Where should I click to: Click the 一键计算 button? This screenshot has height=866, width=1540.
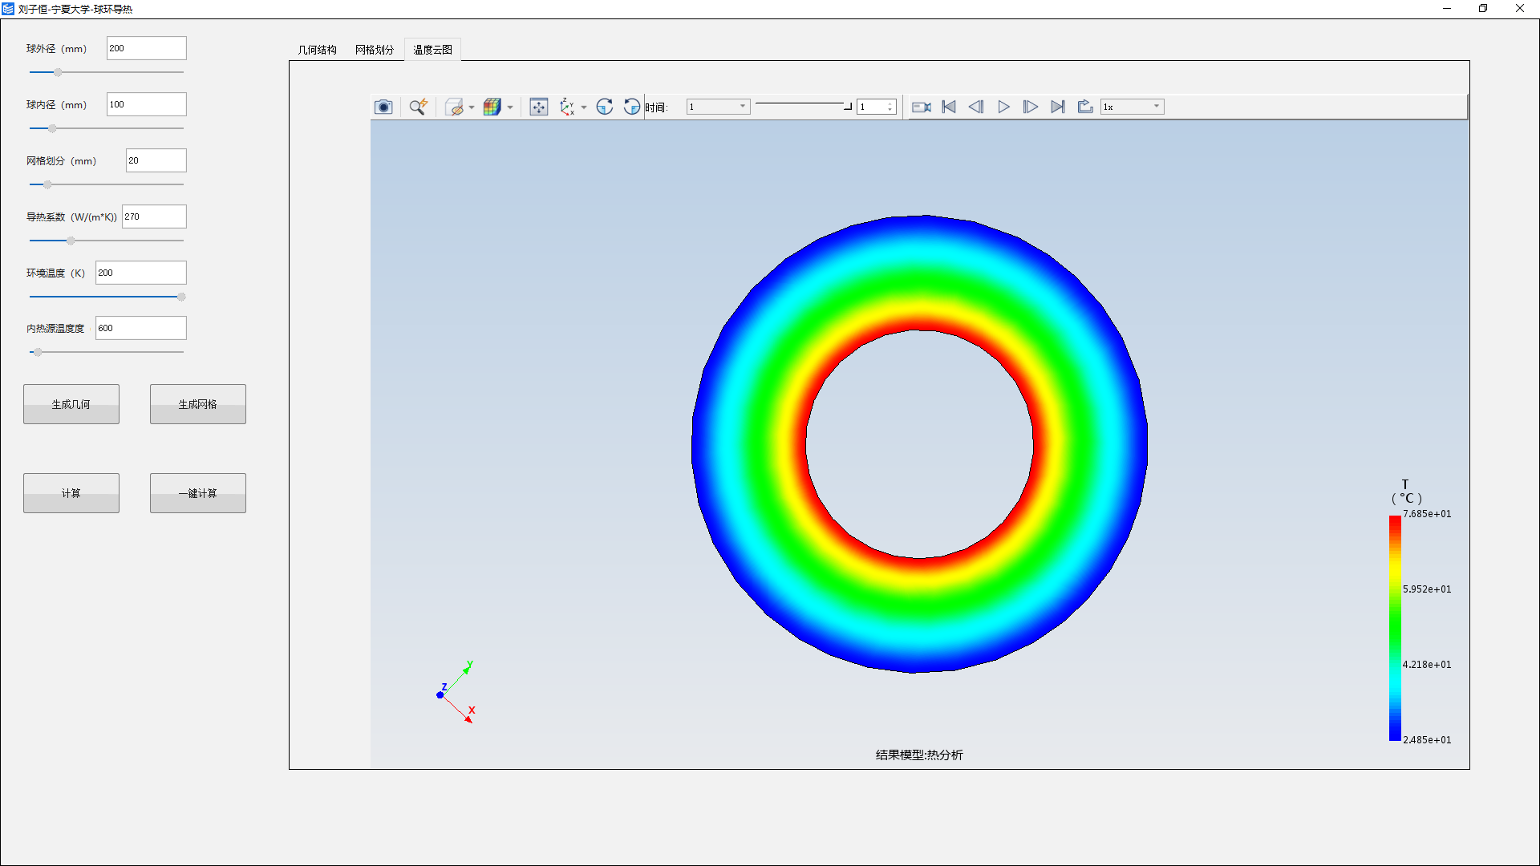pyautogui.click(x=198, y=493)
